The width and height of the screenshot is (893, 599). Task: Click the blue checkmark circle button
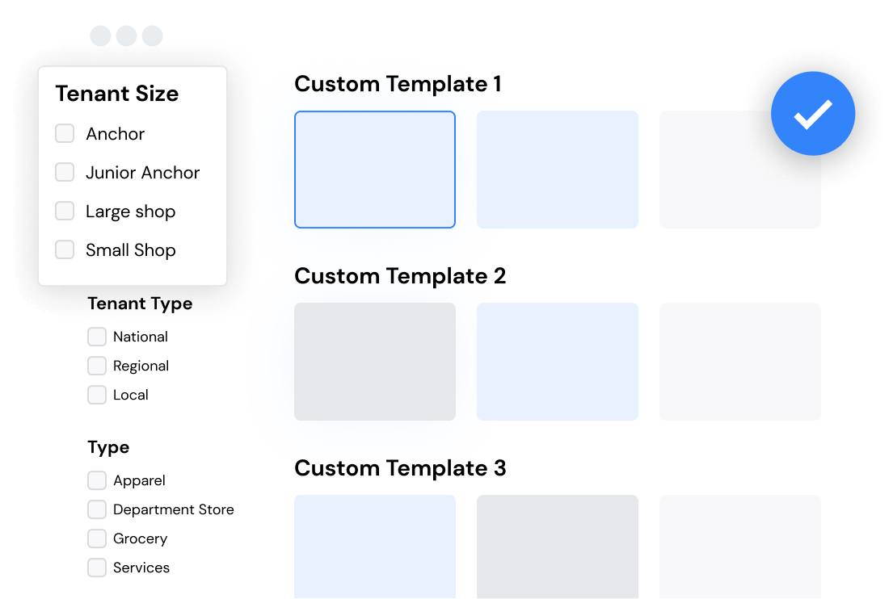pyautogui.click(x=813, y=114)
